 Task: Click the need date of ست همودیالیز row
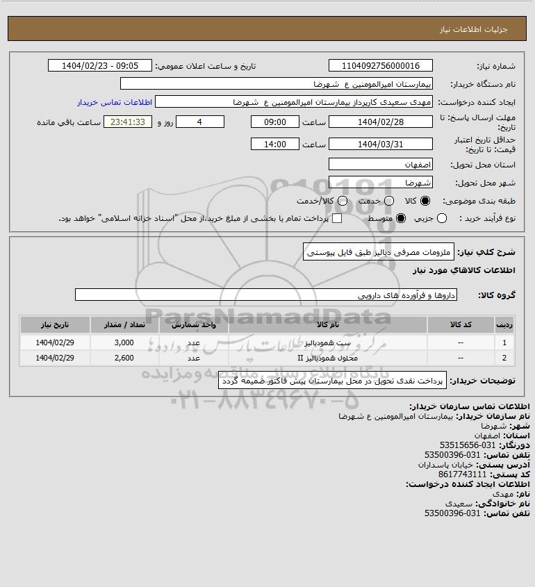click(x=55, y=342)
